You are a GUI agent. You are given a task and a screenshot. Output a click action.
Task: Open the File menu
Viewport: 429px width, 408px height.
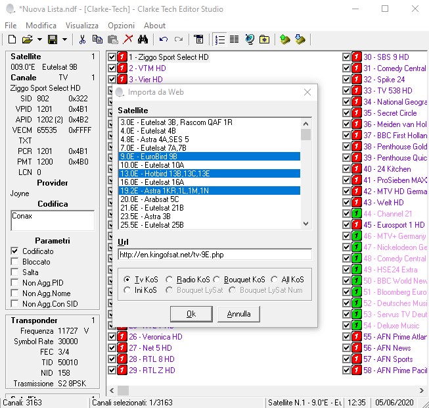[x=11, y=26]
